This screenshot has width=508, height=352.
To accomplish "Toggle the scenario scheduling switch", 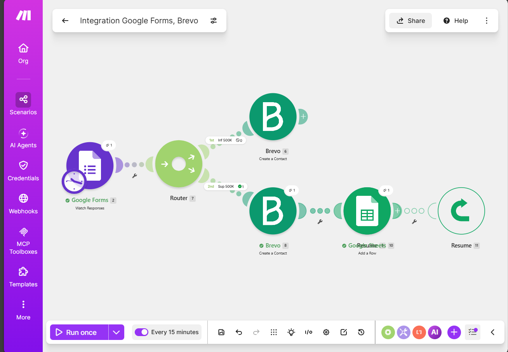I will (x=141, y=332).
